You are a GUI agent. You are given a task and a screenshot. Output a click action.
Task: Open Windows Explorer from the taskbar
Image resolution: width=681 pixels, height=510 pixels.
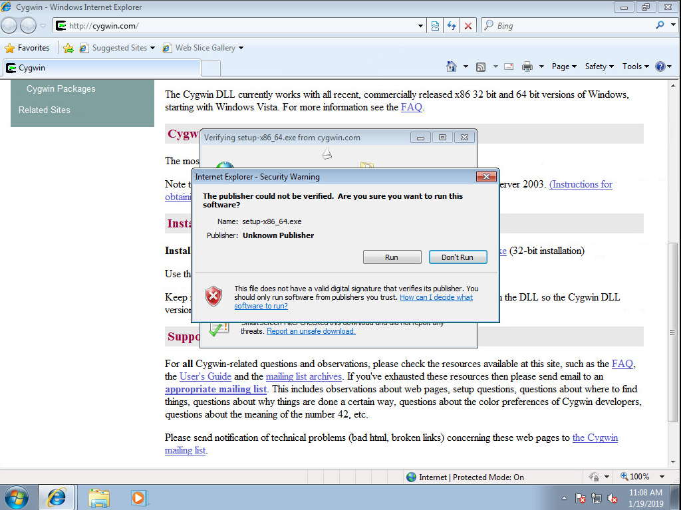coord(99,498)
